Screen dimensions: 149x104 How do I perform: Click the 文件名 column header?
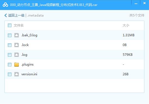(19, 25)
